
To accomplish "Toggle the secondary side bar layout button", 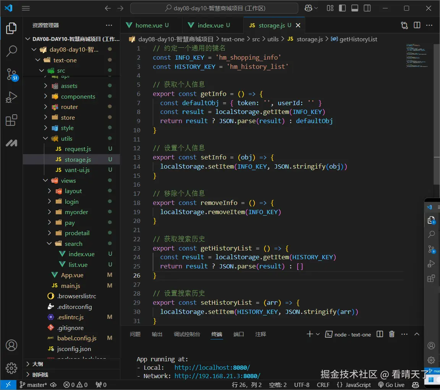I will 367,8.
